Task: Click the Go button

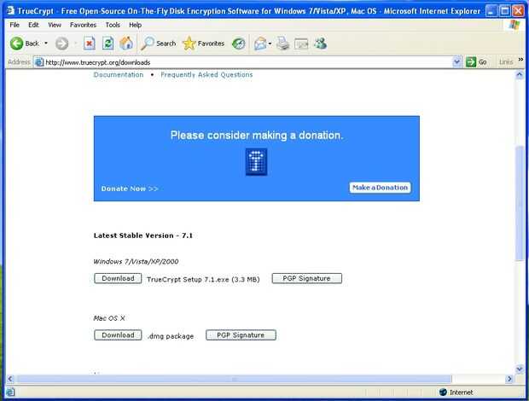Action: (476, 62)
